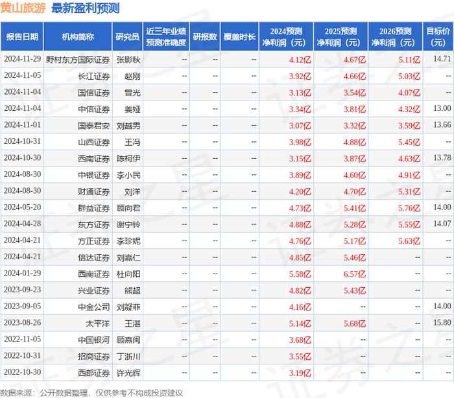Click researcher 熊超

coord(132,291)
